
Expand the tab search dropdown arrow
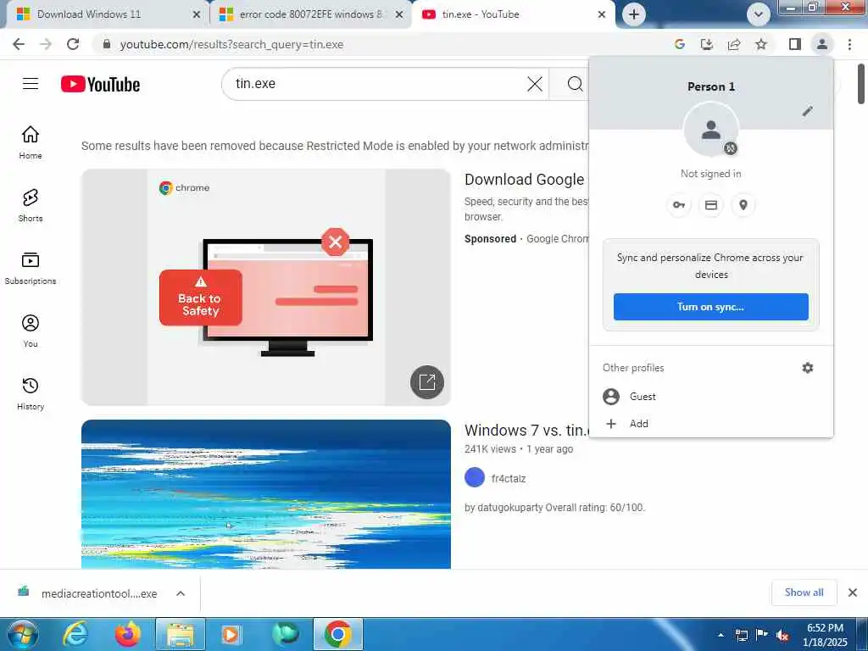pyautogui.click(x=759, y=14)
